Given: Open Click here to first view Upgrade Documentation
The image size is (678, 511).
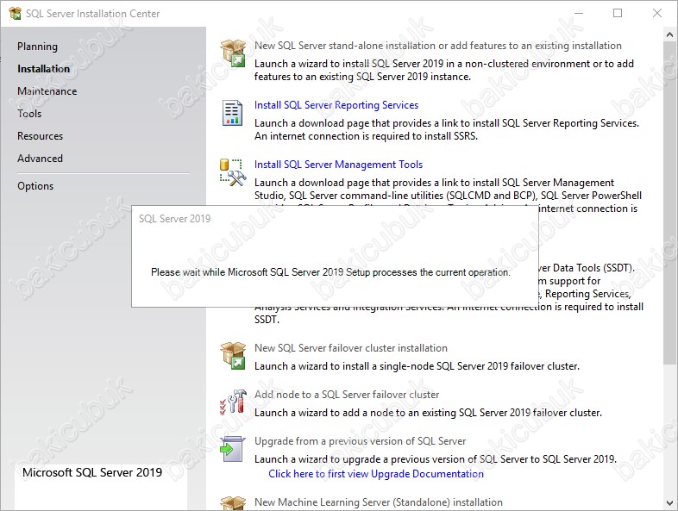Looking at the screenshot, I should pyautogui.click(x=376, y=474).
